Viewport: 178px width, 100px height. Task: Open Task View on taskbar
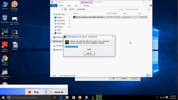tap(54, 97)
